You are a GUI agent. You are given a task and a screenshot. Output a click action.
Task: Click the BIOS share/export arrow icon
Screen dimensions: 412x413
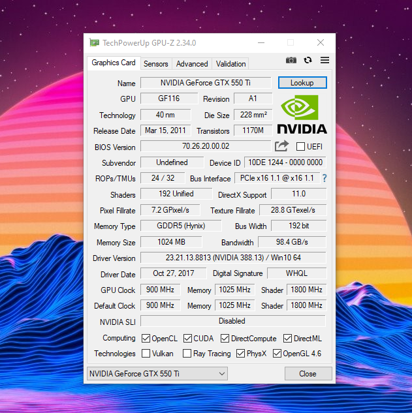281,146
